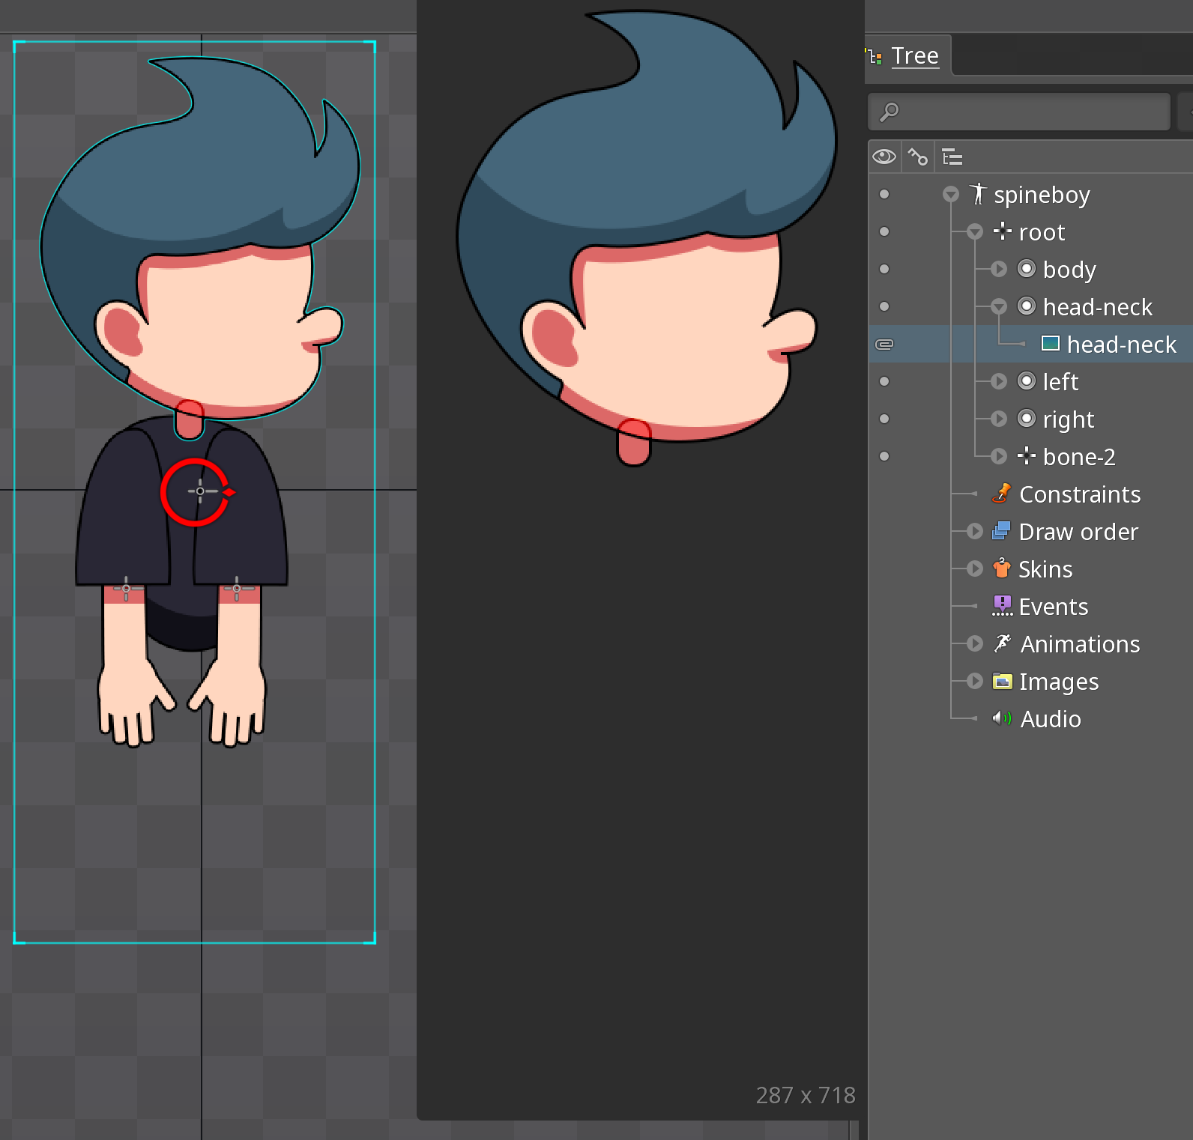1193x1140 pixels.
Task: Select the Events icon
Action: point(1002,605)
